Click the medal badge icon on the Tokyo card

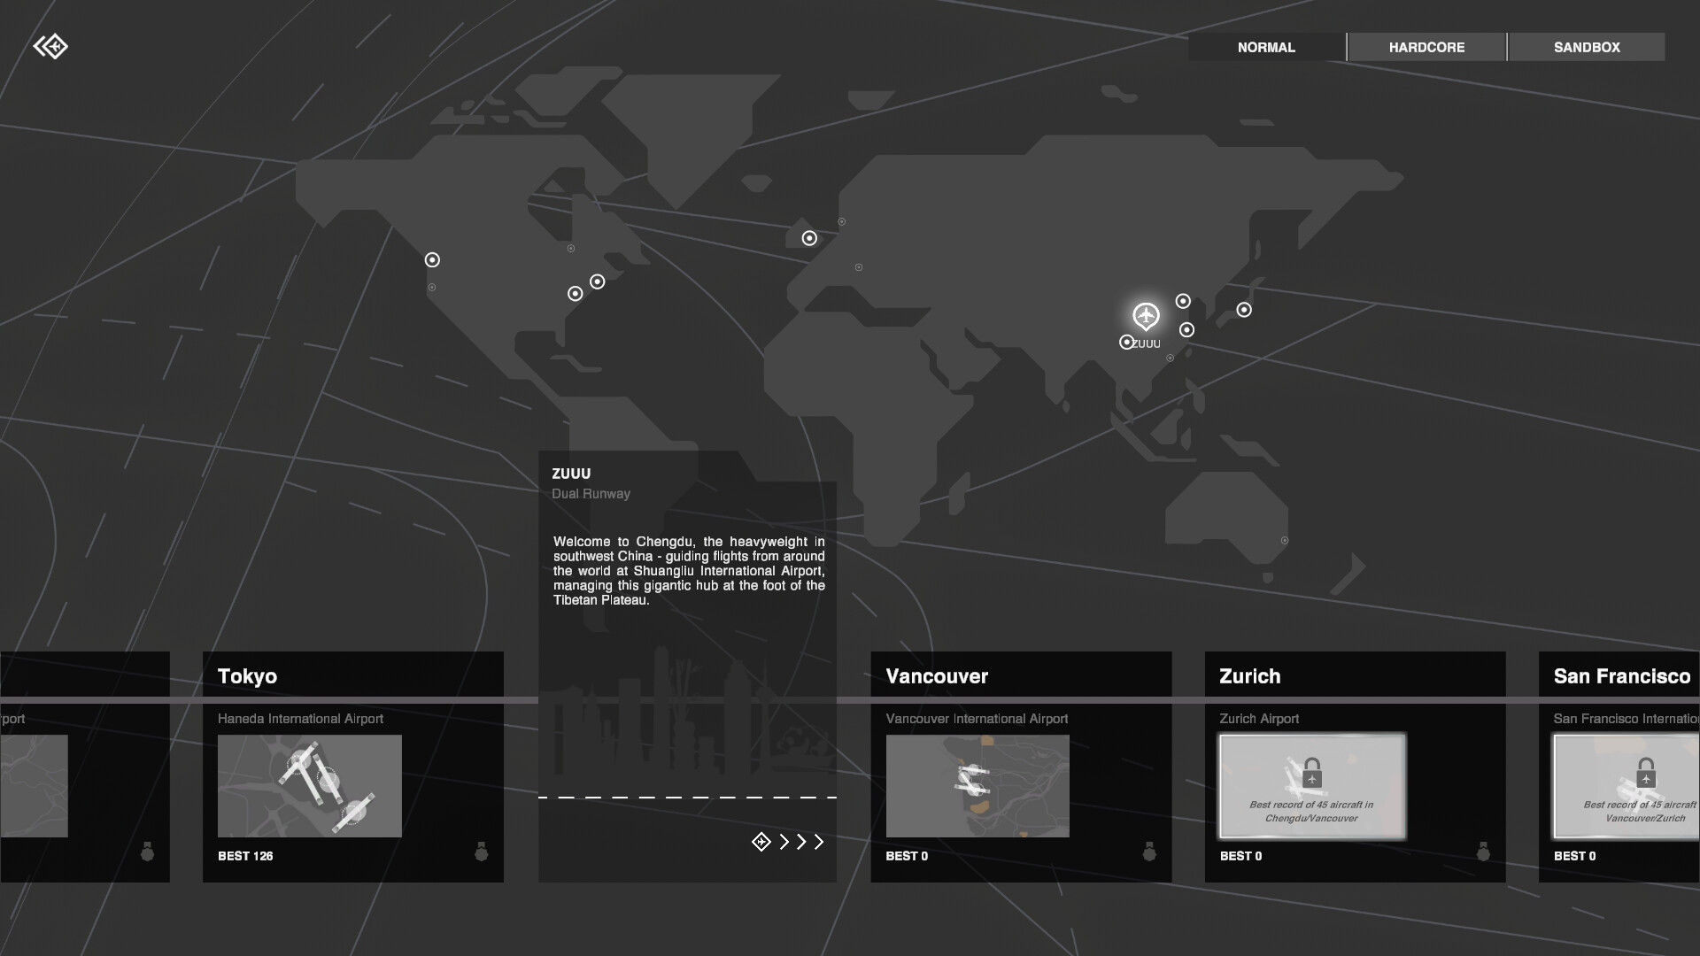click(483, 852)
